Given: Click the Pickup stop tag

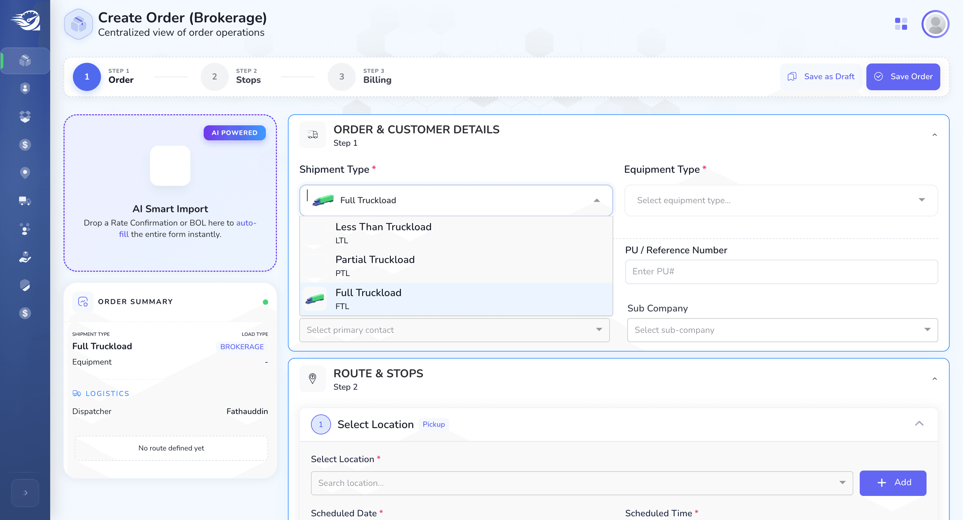Looking at the screenshot, I should coord(434,424).
